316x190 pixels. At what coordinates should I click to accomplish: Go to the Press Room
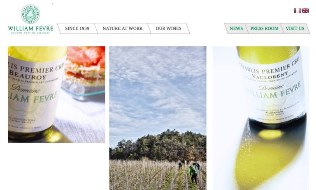pos(264,29)
